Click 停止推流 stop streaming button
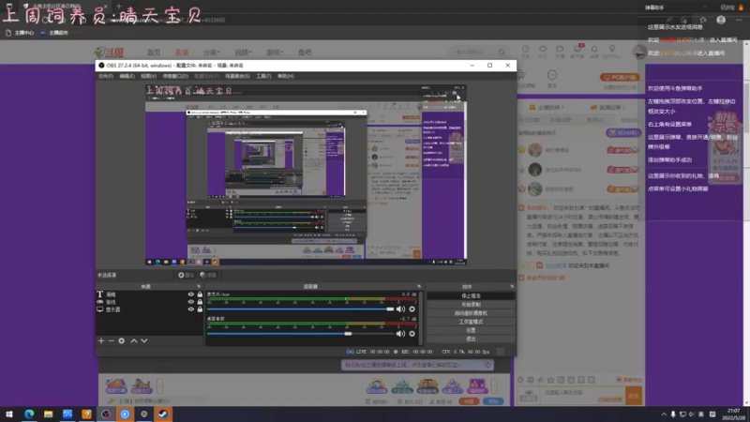The width and height of the screenshot is (750, 422). (471, 296)
